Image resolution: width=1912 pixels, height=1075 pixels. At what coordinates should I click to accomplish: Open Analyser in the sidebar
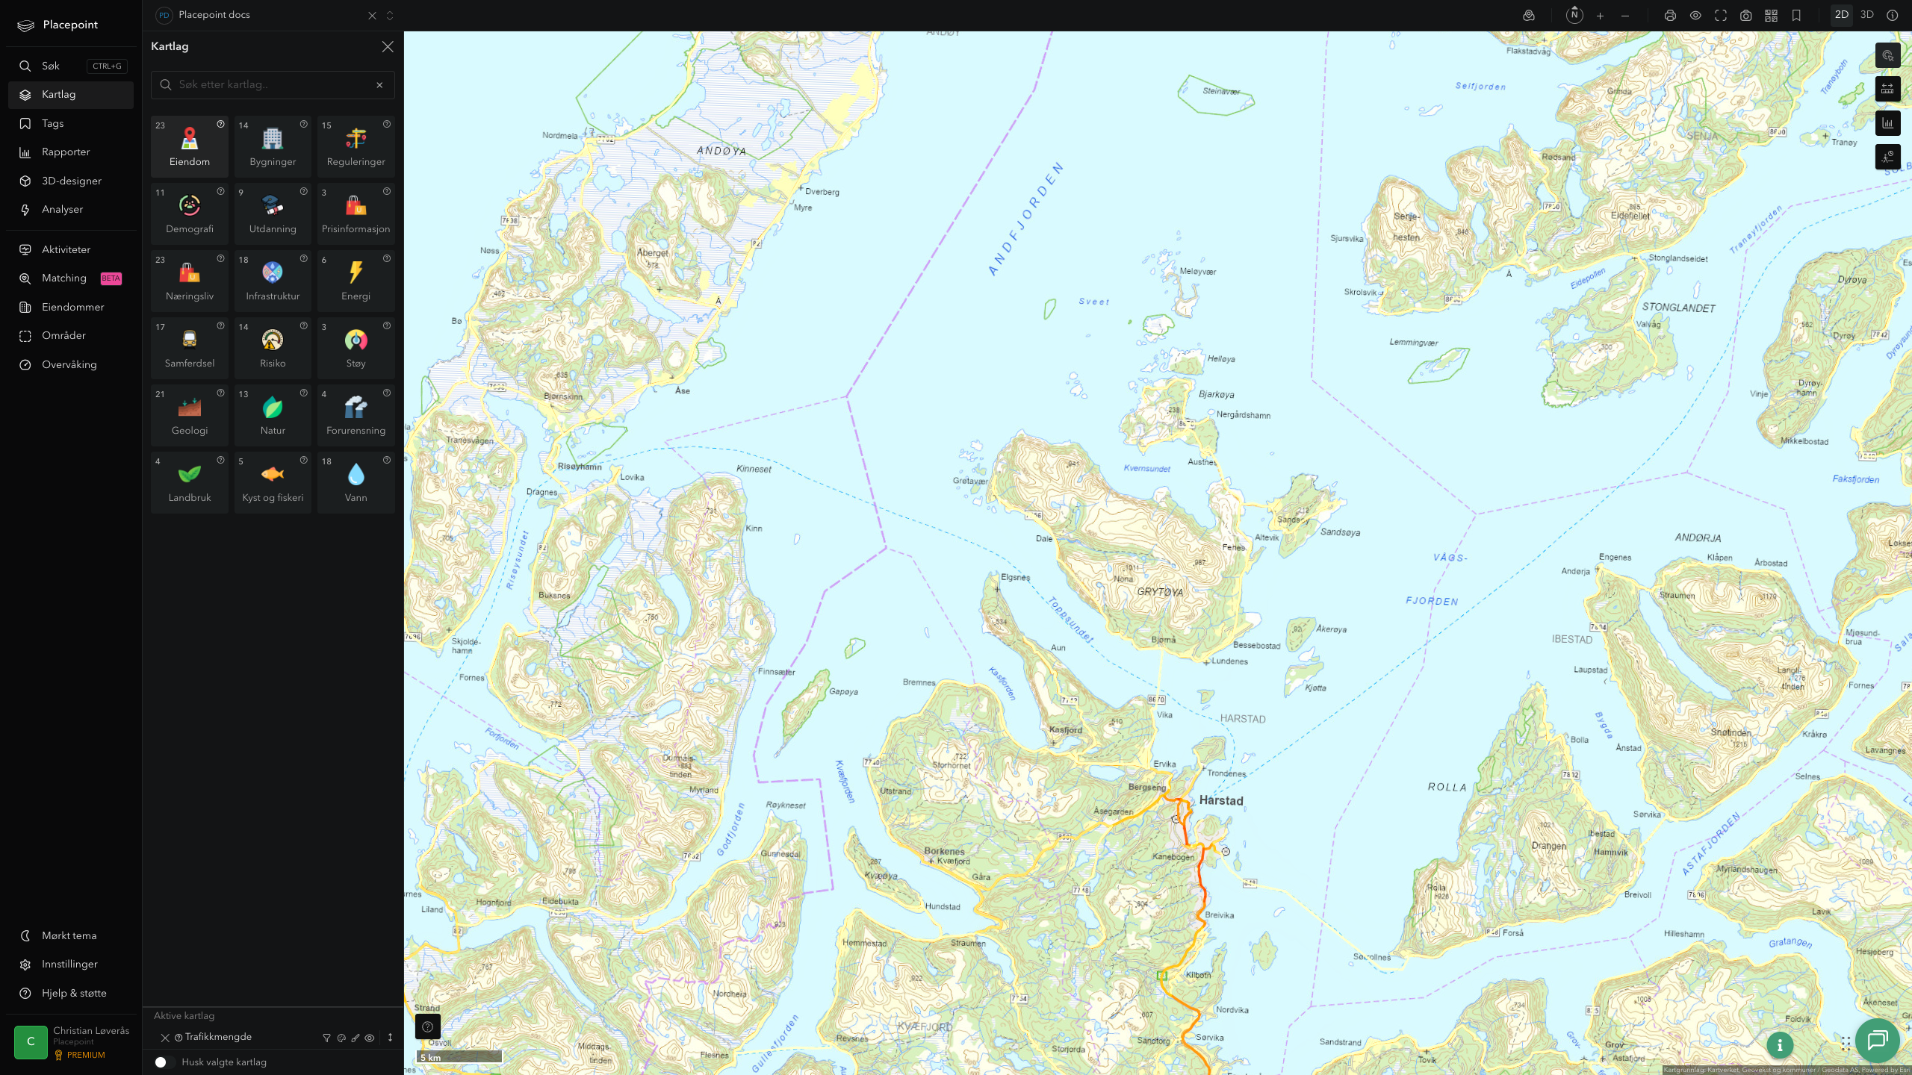coord(70,210)
